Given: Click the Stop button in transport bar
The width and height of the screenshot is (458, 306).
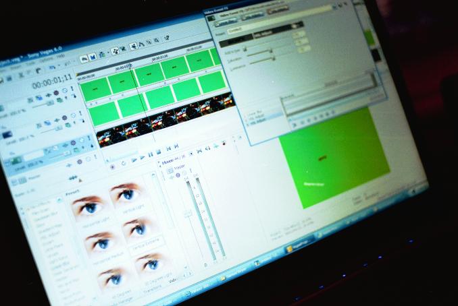Looking at the screenshot, I should tap(159, 152).
